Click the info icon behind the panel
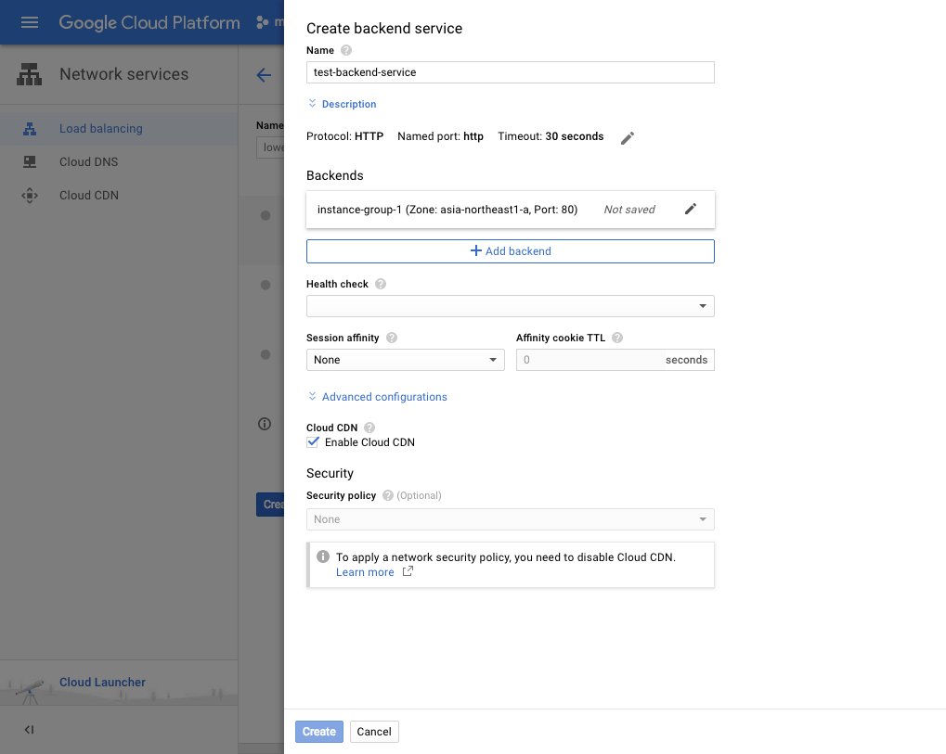The width and height of the screenshot is (946, 754). tap(265, 424)
